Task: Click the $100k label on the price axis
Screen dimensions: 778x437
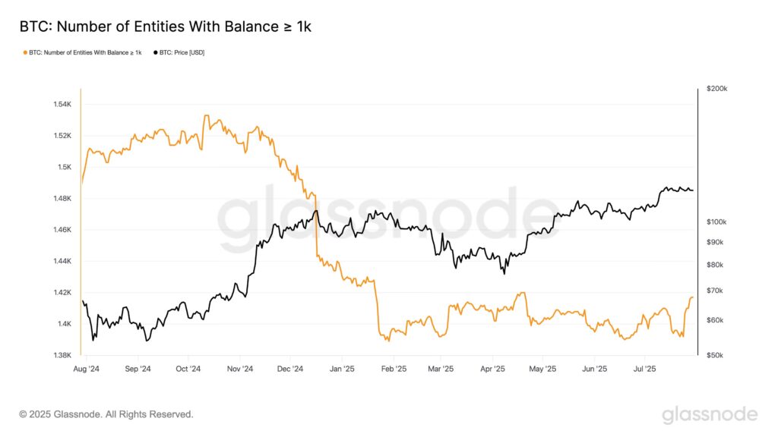Action: (716, 222)
